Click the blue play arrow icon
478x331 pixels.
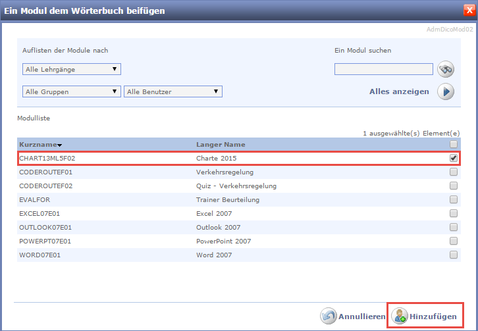click(x=446, y=91)
